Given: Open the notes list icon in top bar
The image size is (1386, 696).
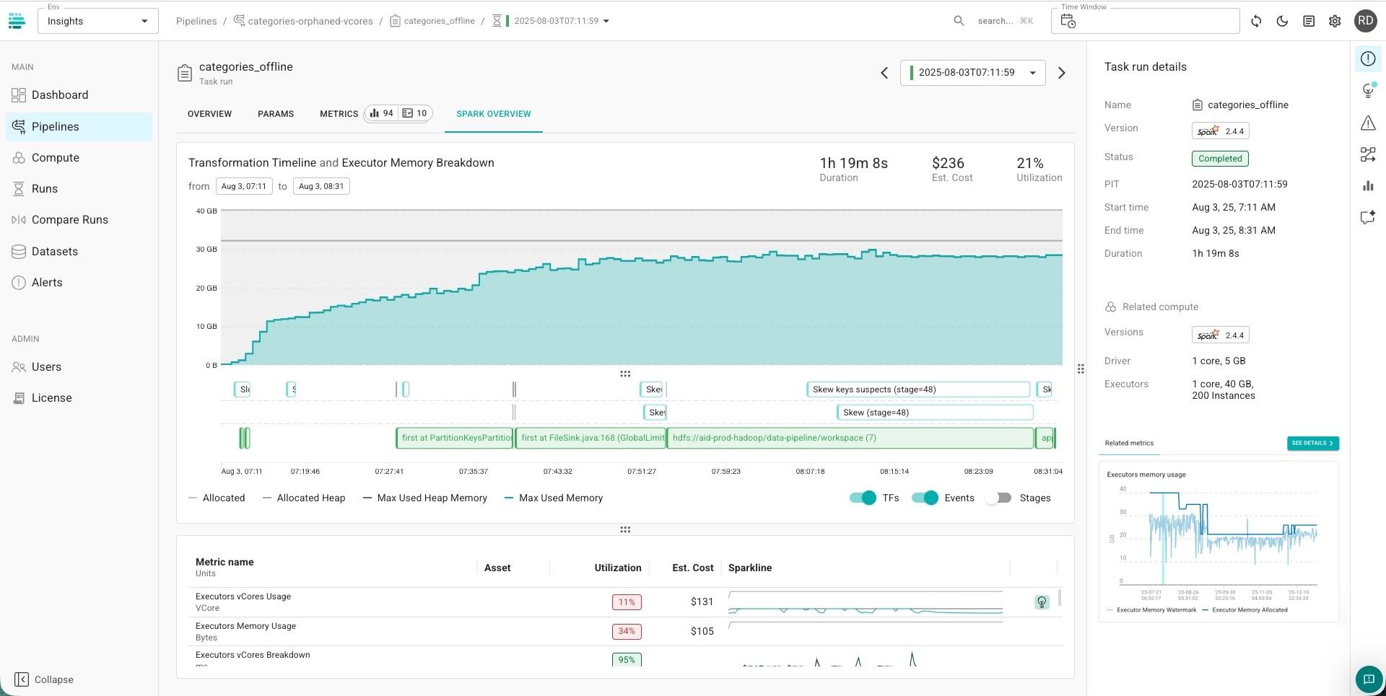Looking at the screenshot, I should coord(1309,21).
